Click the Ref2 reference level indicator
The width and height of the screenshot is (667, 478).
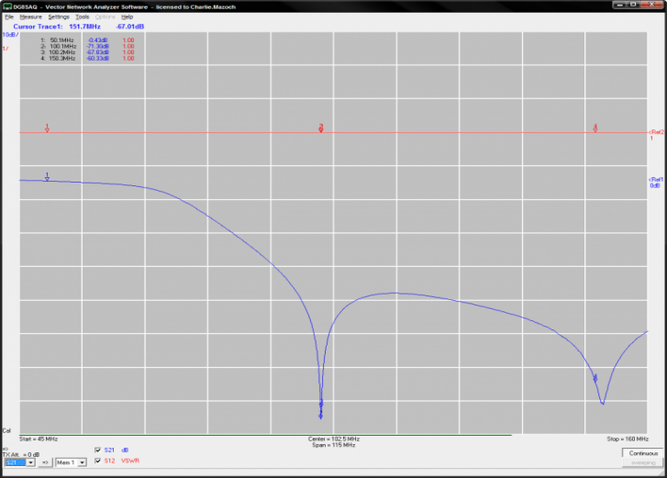pyautogui.click(x=655, y=134)
